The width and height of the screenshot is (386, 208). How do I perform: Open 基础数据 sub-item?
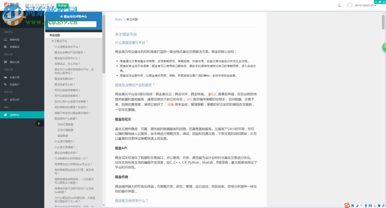(63, 136)
